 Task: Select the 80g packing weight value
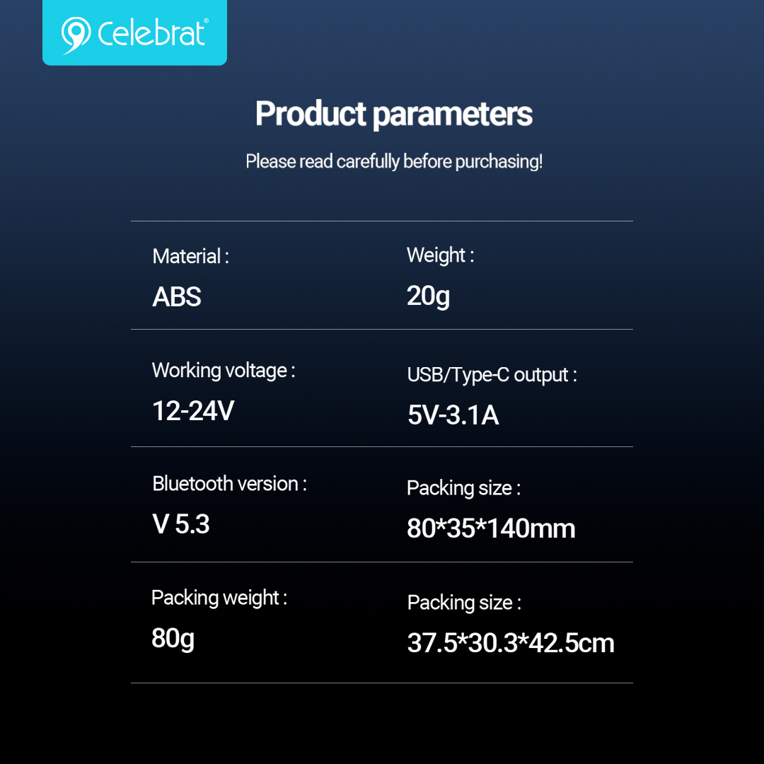pyautogui.click(x=173, y=638)
